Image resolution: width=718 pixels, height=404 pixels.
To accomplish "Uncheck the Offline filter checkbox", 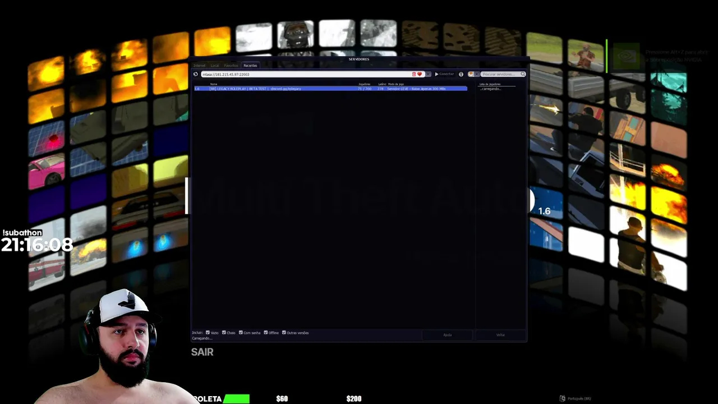I will (x=266, y=333).
